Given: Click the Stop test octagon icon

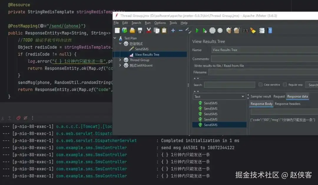Looking at the screenshot, I should (x=212, y=30).
